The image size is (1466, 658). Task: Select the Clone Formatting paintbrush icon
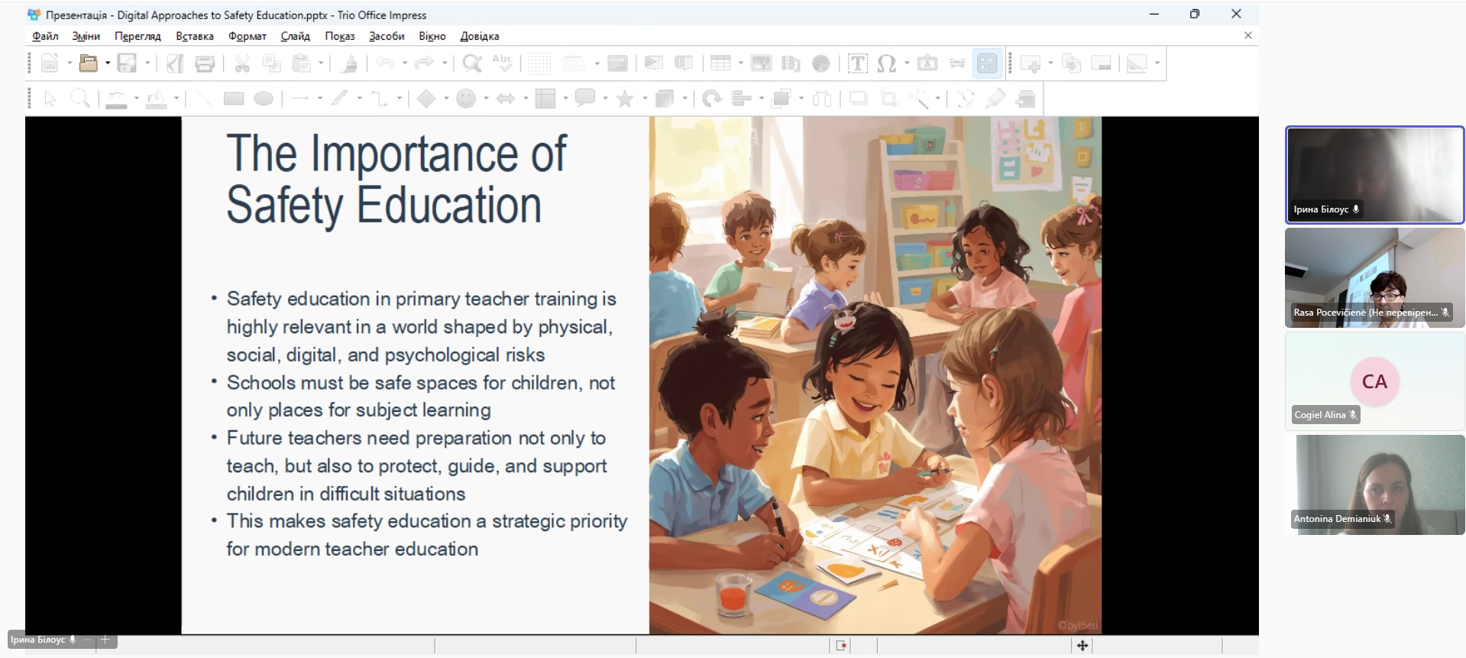pyautogui.click(x=349, y=63)
